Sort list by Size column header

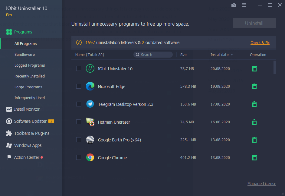click(183, 55)
